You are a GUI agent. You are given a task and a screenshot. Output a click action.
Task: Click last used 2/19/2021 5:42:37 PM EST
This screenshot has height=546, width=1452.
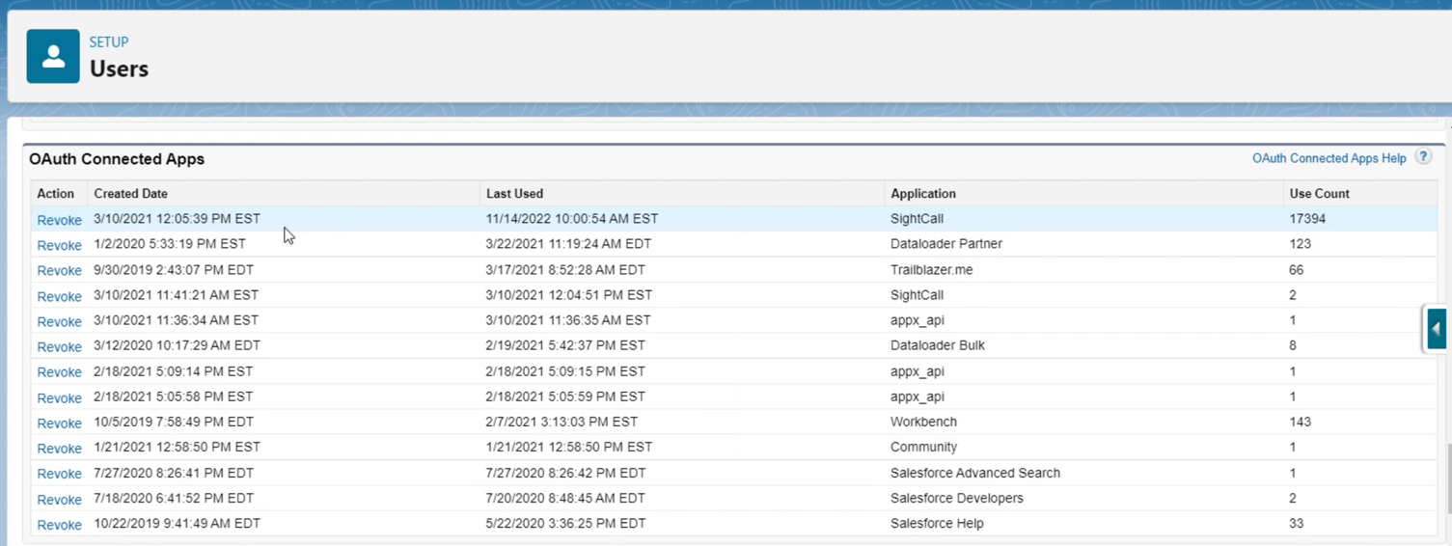pos(565,345)
